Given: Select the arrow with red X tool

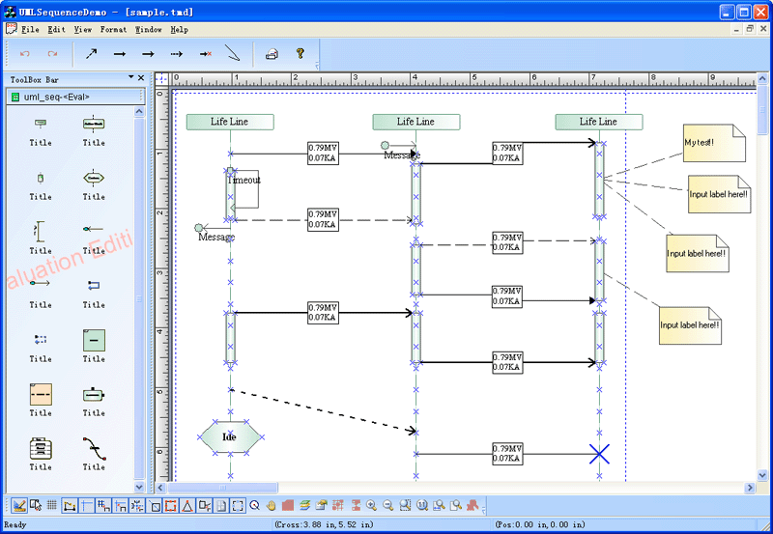Looking at the screenshot, I should (205, 54).
